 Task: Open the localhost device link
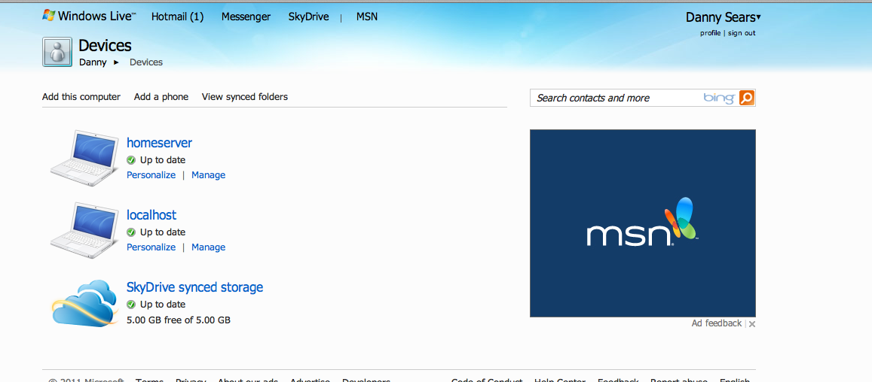point(151,215)
